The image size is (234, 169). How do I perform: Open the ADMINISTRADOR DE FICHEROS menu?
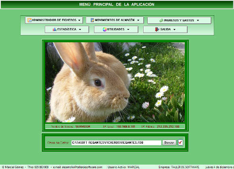54,20
